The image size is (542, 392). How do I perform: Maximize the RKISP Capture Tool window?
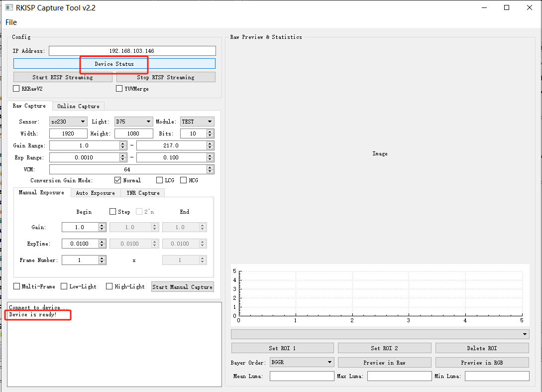pyautogui.click(x=506, y=7)
